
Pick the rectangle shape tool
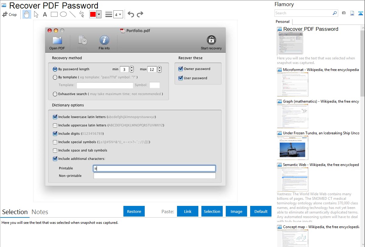point(54,14)
